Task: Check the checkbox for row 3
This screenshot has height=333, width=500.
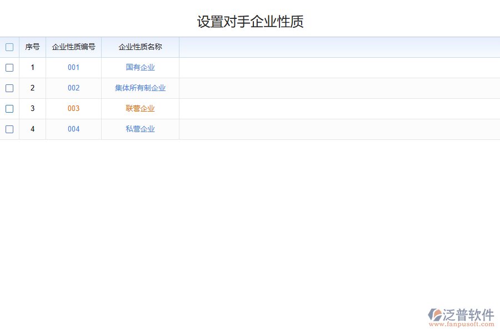Action: (9, 109)
